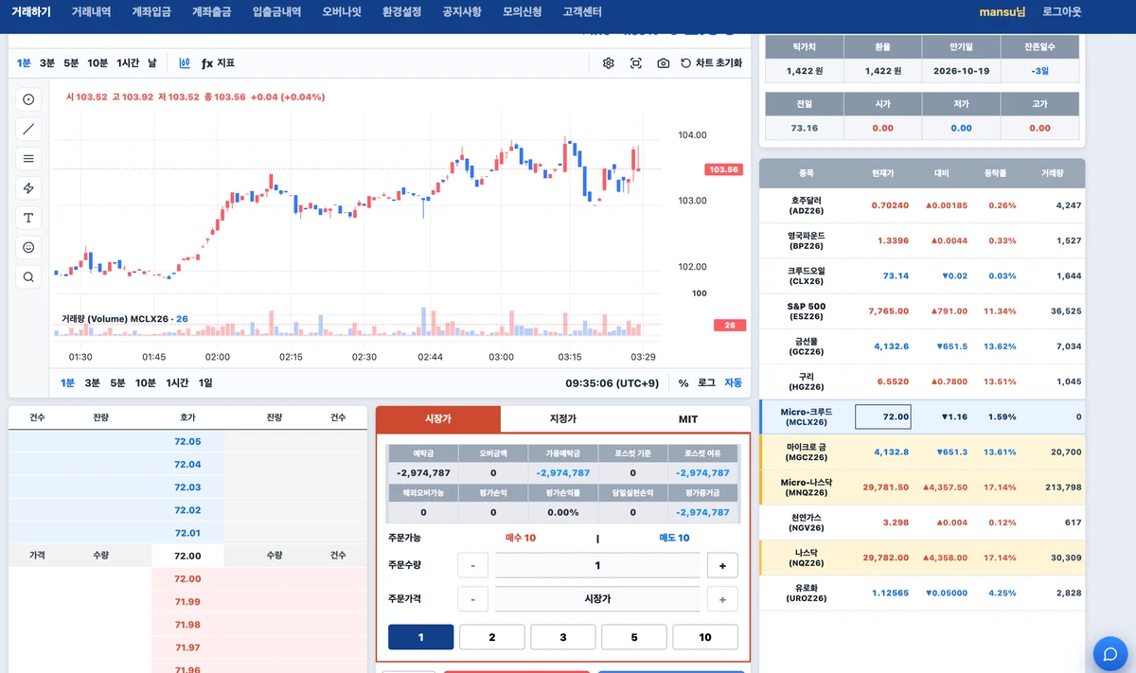This screenshot has height=673, width=1136.
Task: Toggle the % percent scale option
Action: click(x=683, y=382)
